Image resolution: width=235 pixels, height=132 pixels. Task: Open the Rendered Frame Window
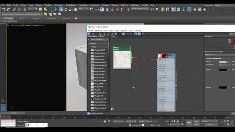click(x=200, y=10)
